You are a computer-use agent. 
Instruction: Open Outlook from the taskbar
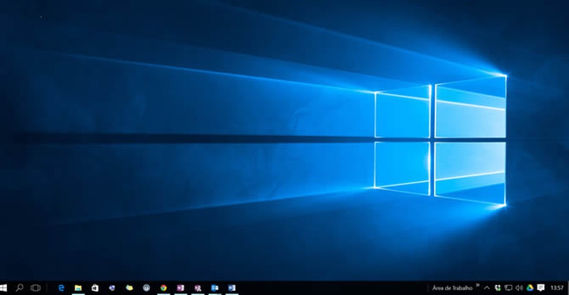(215, 287)
